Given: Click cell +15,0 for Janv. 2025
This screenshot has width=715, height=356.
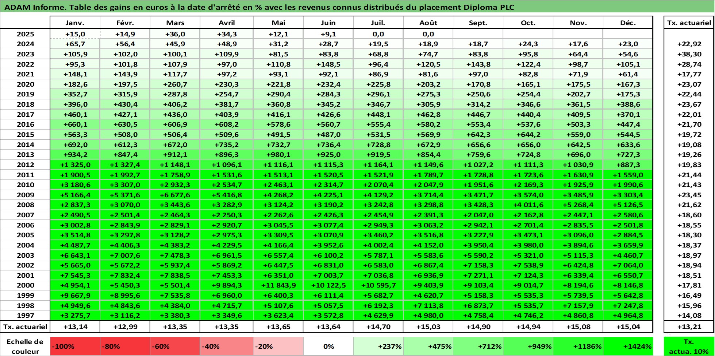Looking at the screenshot, I should [75, 34].
